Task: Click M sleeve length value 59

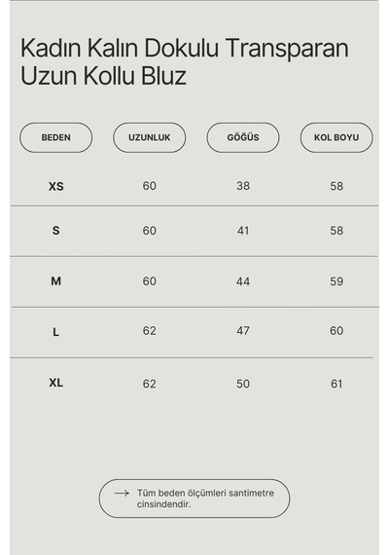Action: tap(336, 281)
